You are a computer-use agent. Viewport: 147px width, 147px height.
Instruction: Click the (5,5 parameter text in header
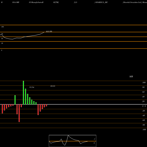coord(76,2)
